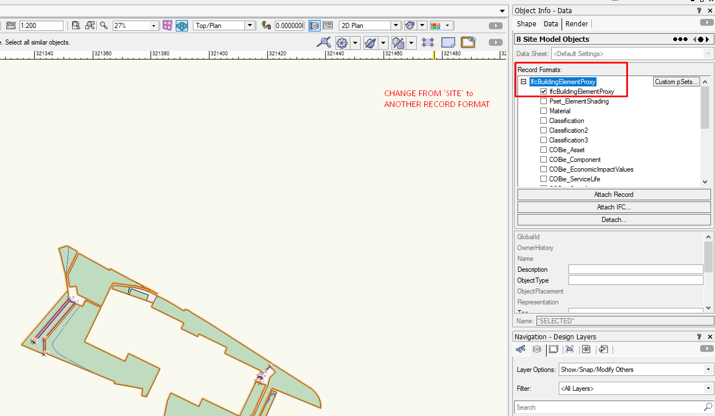This screenshot has width=715, height=416.
Task: Click the Saved Views icon in Navigation palette
Action: tap(570, 349)
